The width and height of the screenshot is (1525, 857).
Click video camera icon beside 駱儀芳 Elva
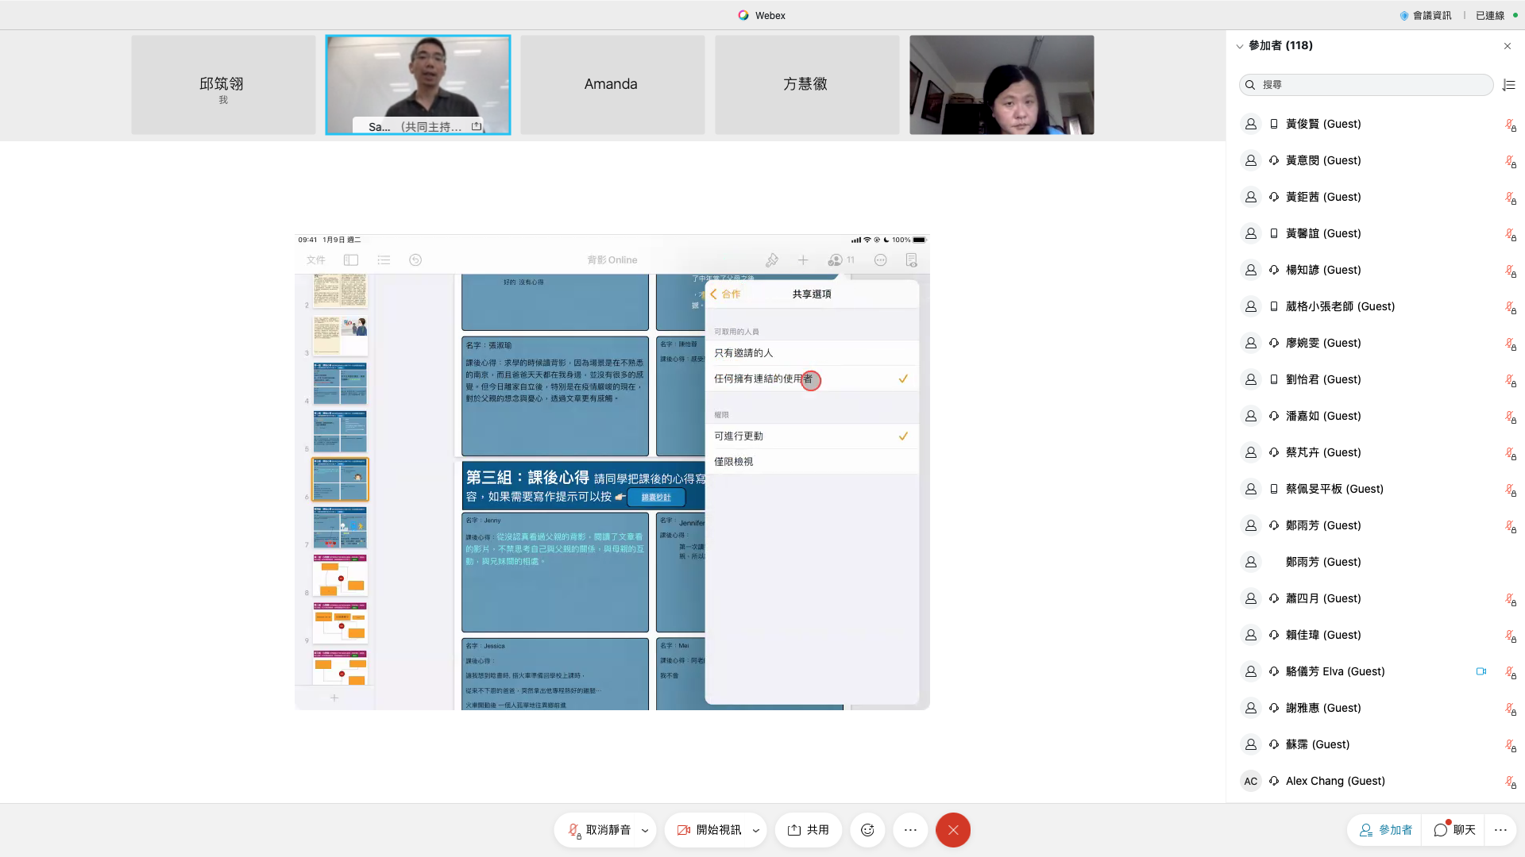coord(1481,671)
